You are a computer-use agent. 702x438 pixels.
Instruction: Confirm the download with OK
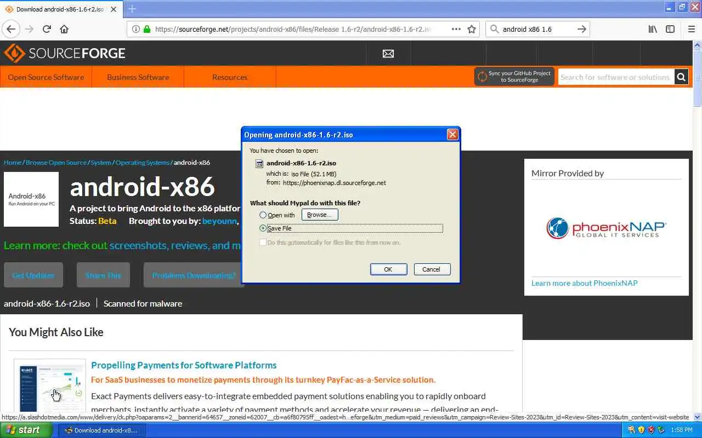coord(388,269)
